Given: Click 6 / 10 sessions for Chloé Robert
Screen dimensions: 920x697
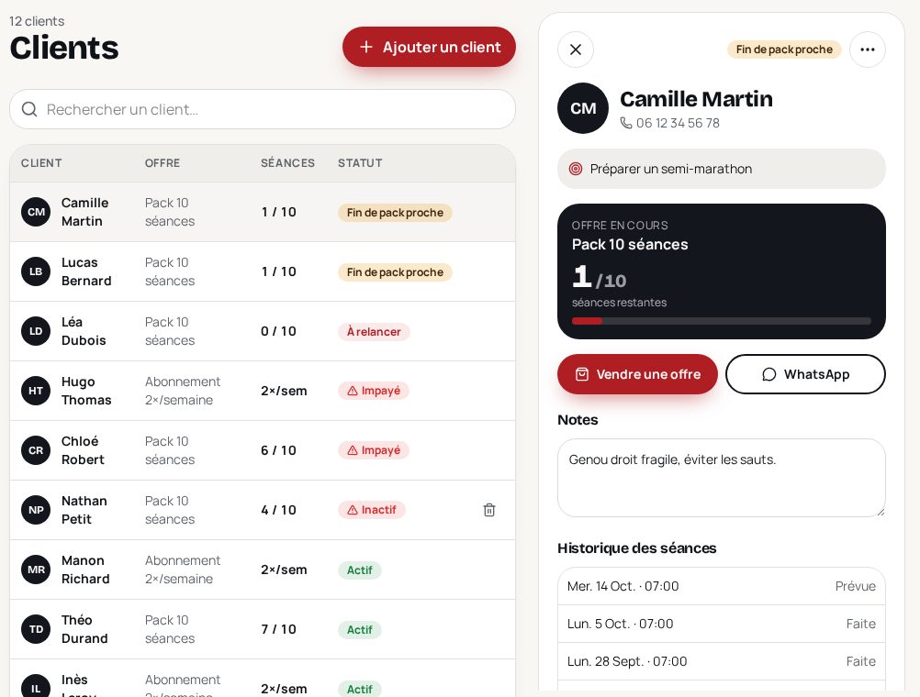Looking at the screenshot, I should click(278, 450).
